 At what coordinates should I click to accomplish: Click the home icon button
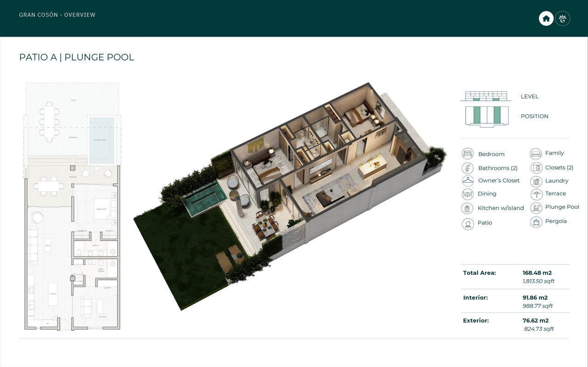point(546,18)
